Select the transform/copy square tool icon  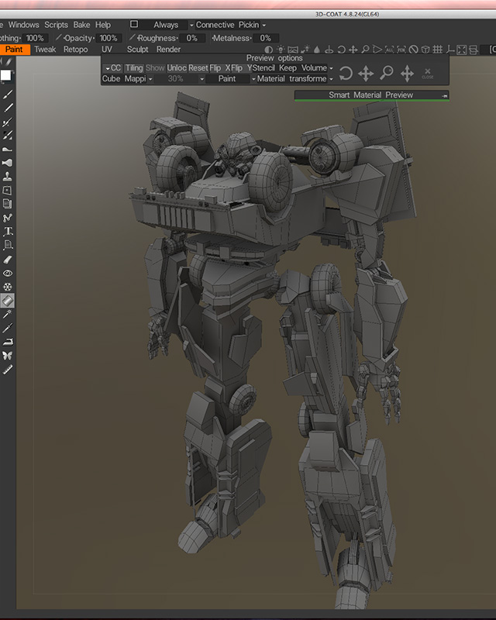point(8,191)
